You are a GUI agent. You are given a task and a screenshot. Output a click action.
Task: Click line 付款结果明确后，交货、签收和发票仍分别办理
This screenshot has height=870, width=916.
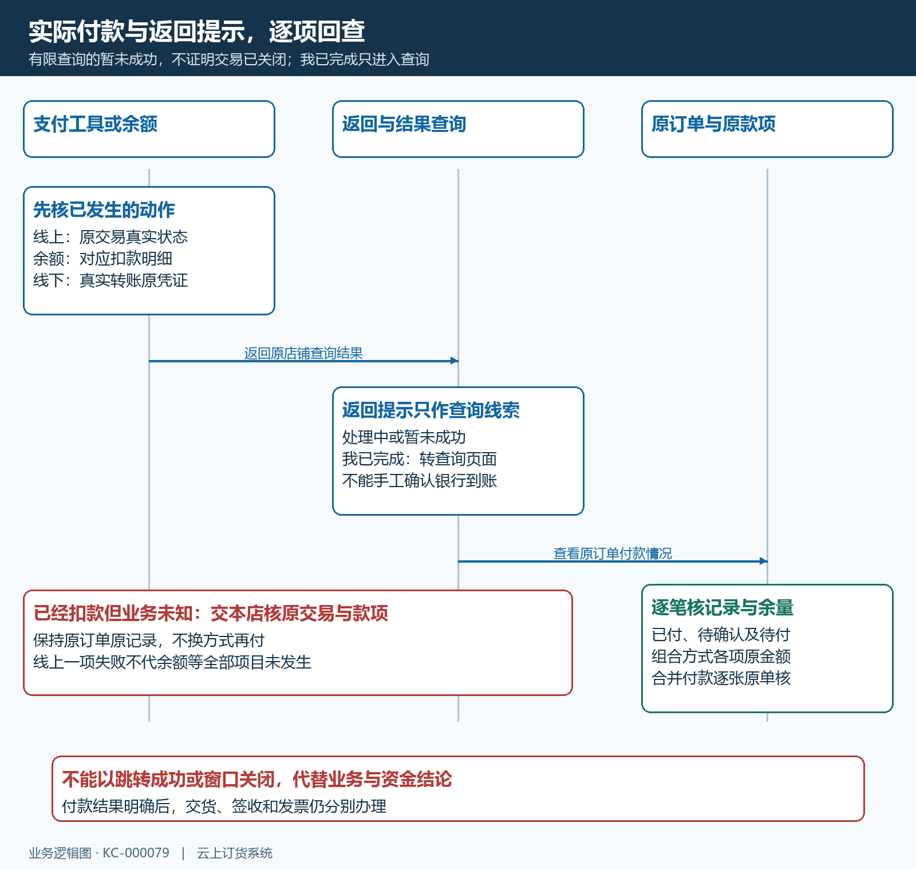224,806
